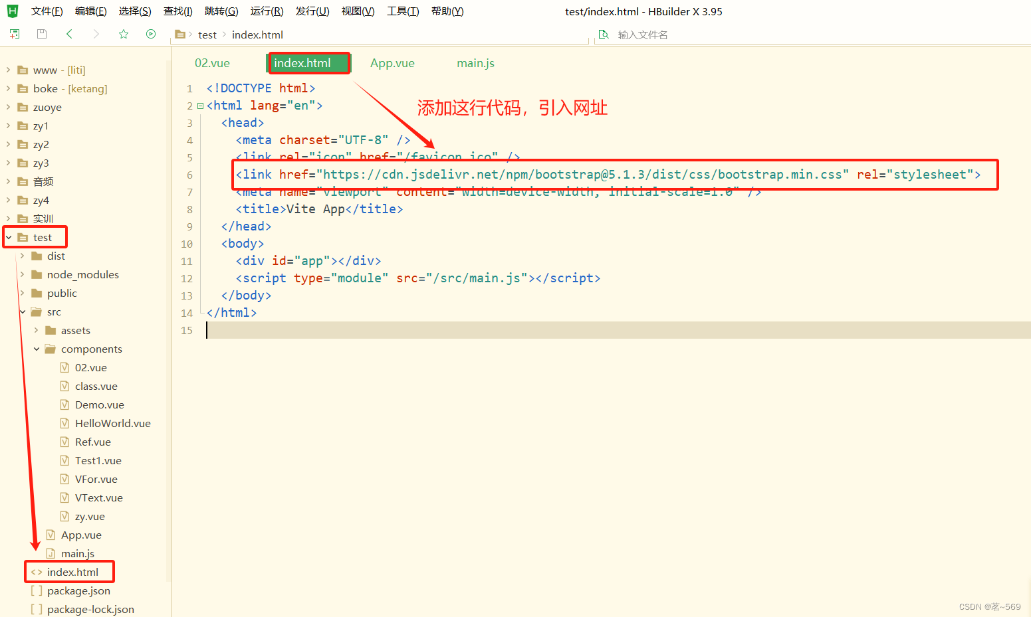This screenshot has width=1031, height=617.
Task: Click the class.vue file icon
Action: (64, 386)
